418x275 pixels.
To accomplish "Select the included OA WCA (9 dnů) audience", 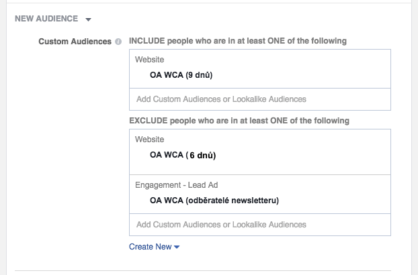I will click(181, 75).
